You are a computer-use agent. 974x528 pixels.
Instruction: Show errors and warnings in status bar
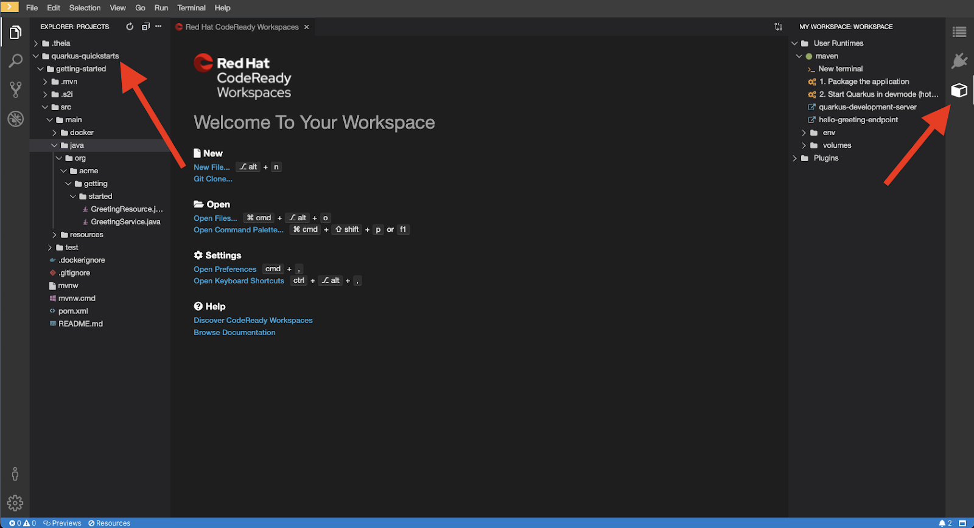(23, 523)
